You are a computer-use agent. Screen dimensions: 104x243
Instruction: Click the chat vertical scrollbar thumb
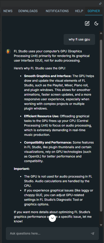point(101,125)
